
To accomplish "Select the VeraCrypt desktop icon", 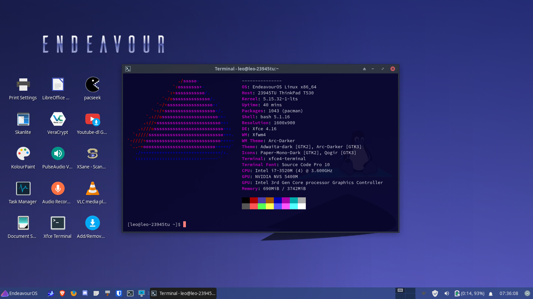I will [58, 123].
